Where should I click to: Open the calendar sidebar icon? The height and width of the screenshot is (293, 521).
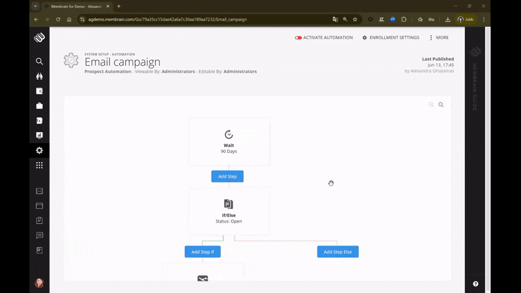pyautogui.click(x=39, y=206)
